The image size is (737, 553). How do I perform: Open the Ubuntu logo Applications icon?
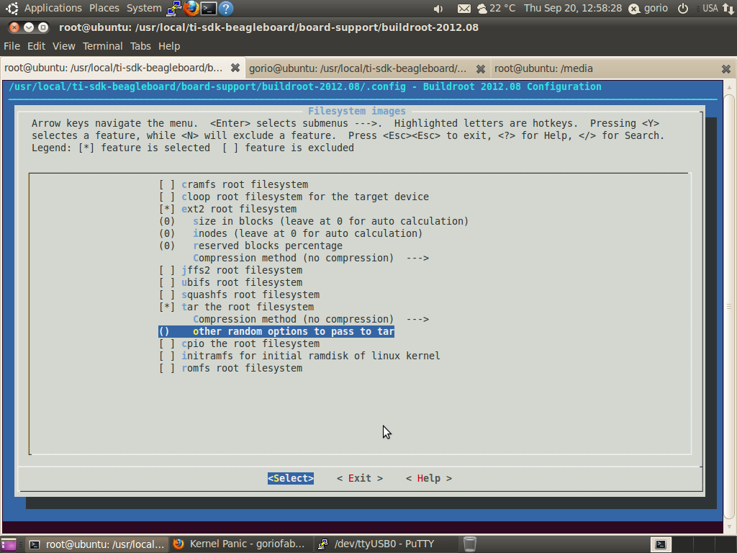click(x=12, y=8)
